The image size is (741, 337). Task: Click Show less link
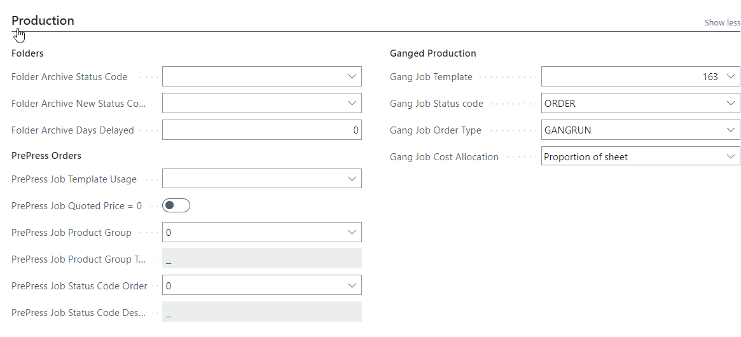pyautogui.click(x=722, y=23)
